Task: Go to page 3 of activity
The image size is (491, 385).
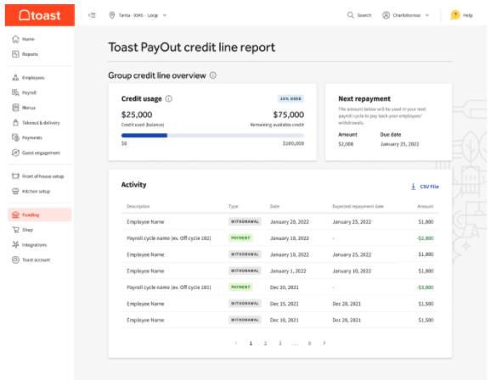Action: click(280, 343)
